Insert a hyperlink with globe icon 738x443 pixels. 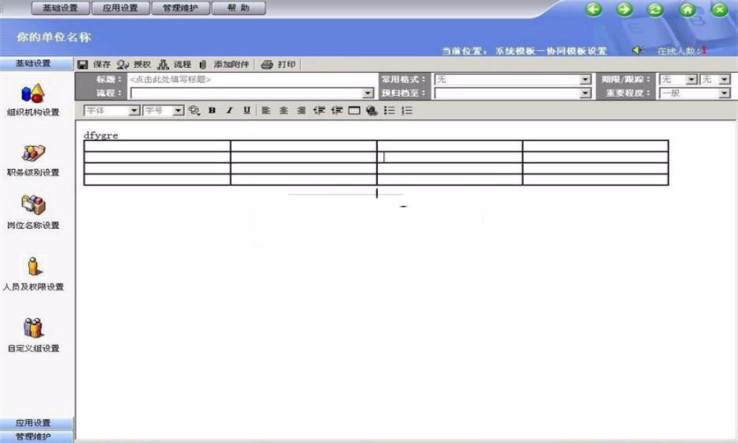(371, 110)
